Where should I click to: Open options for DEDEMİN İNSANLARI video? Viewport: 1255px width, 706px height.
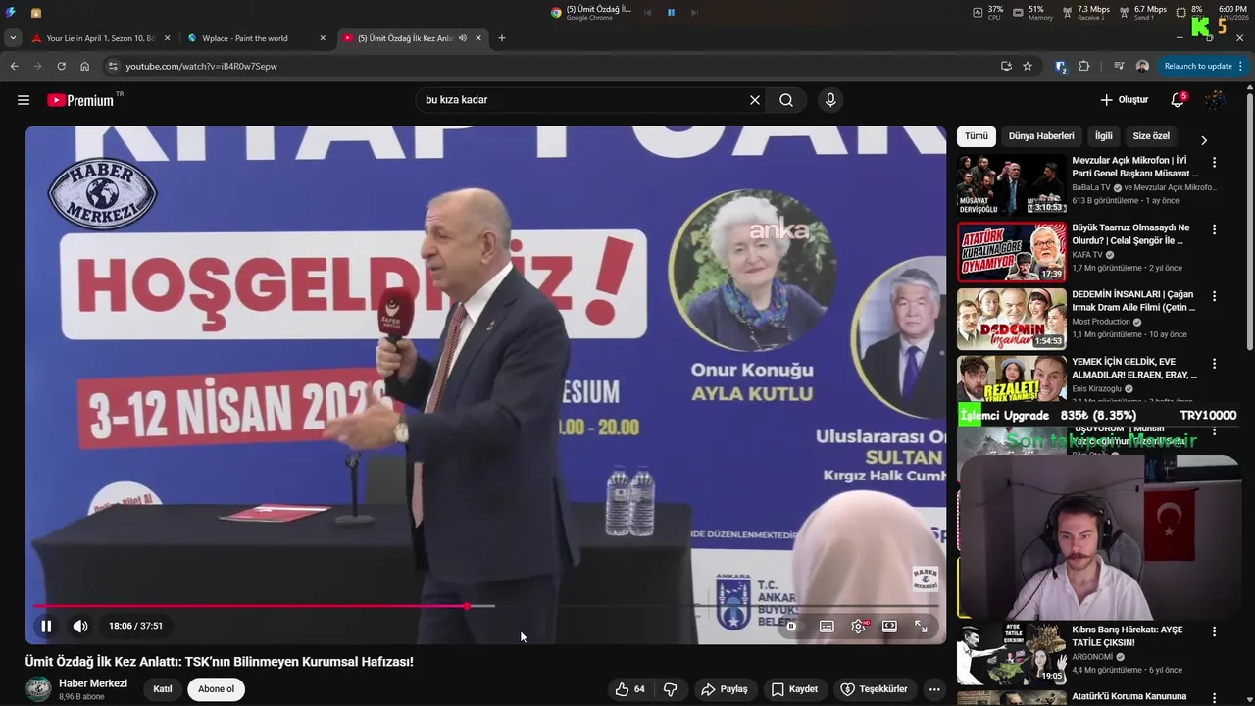tap(1214, 296)
